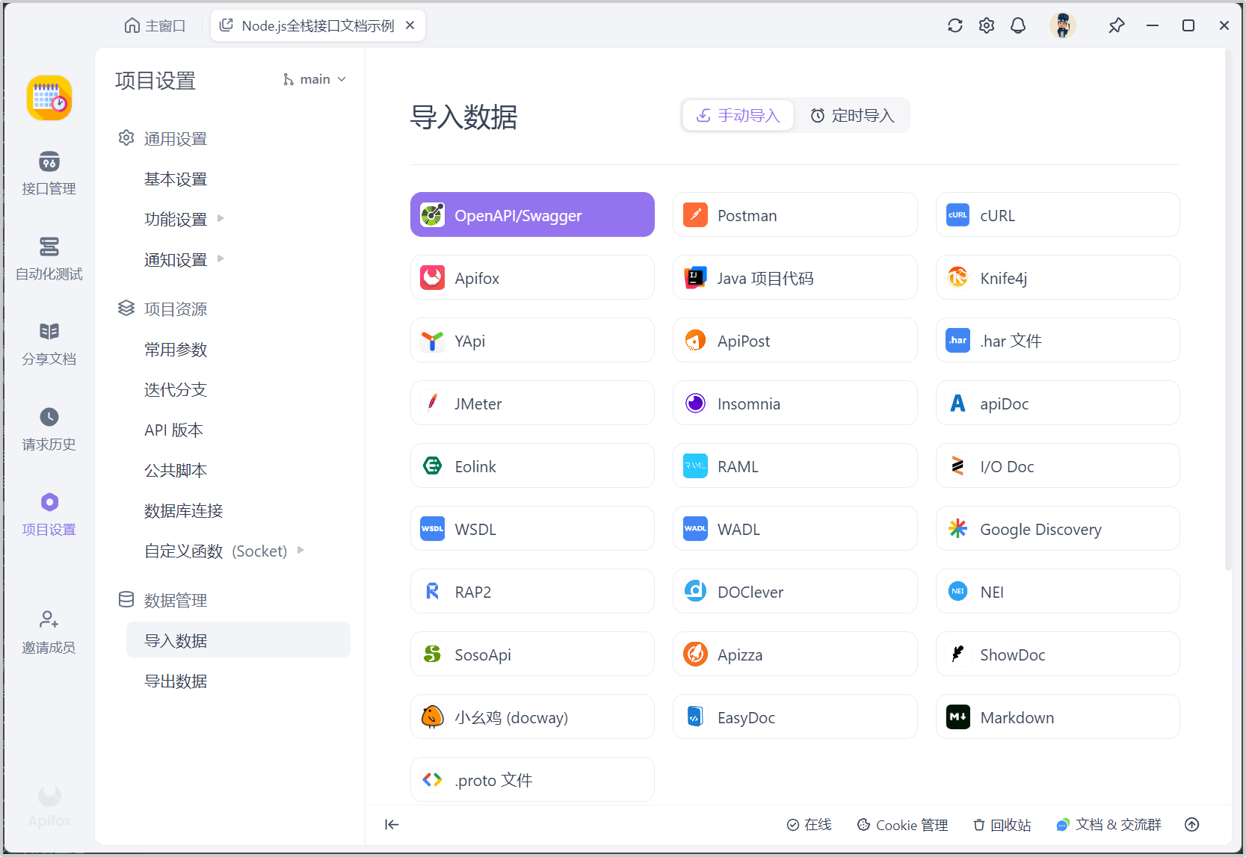The image size is (1246, 857).
Task: Select WSDL import option
Action: click(532, 528)
